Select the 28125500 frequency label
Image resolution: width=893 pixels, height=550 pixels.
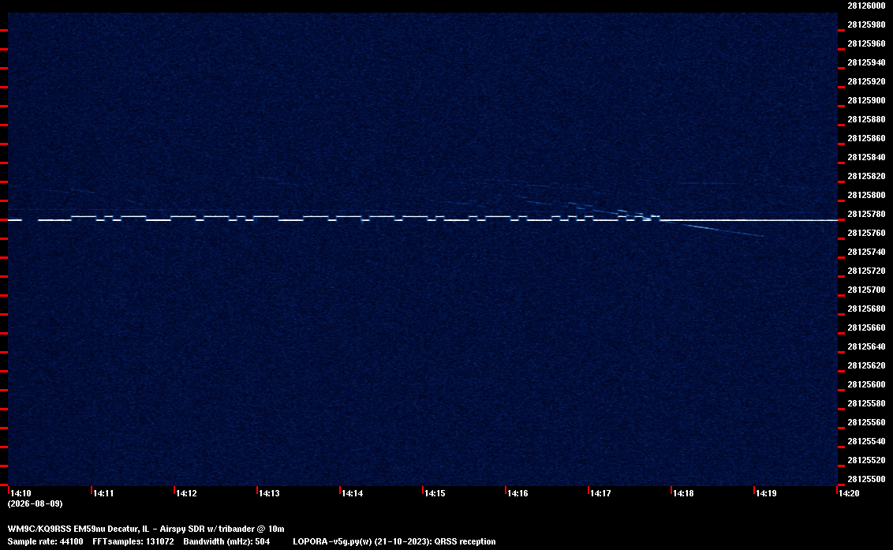pos(866,479)
